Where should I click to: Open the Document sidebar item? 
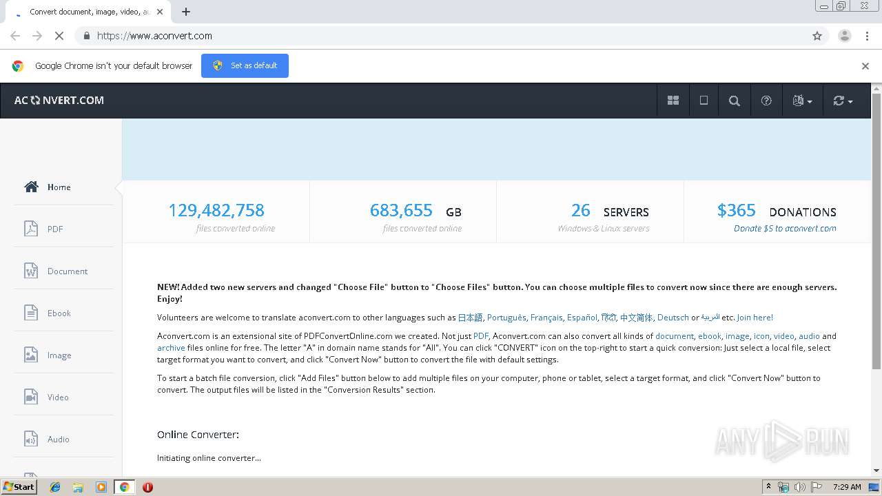point(63,271)
